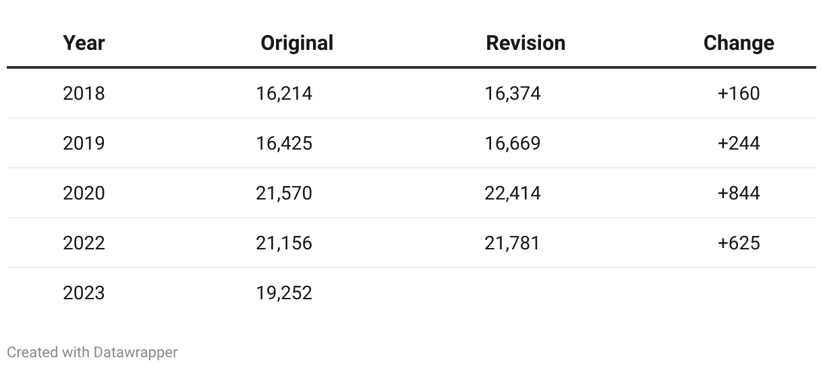Click the +844 change value
The height and width of the screenshot is (368, 823).
739,193
